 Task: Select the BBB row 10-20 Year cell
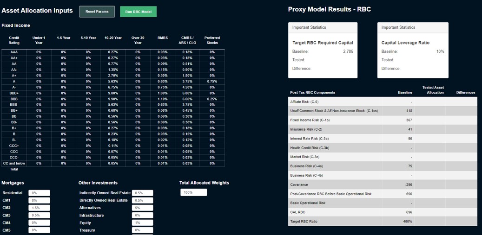click(x=113, y=99)
